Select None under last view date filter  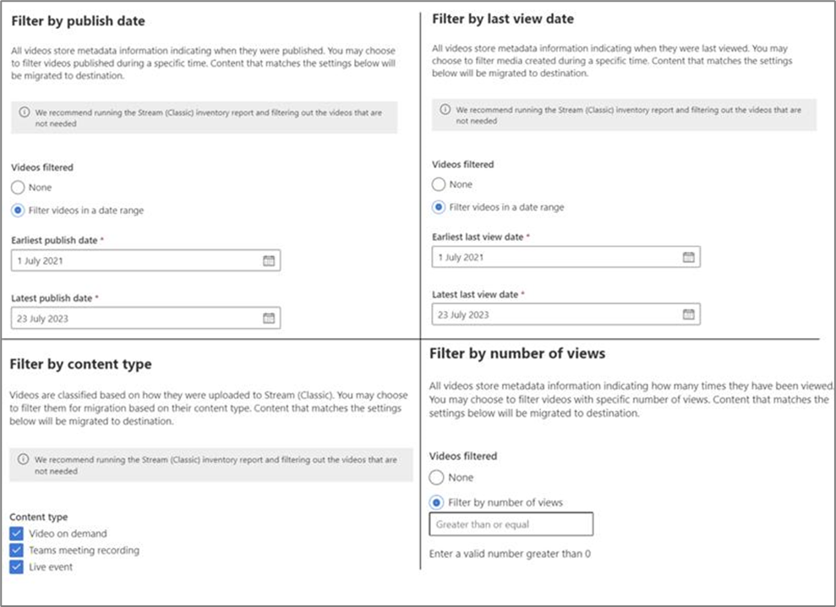[438, 184]
